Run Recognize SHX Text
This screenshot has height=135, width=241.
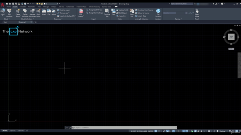[x=94, y=10]
